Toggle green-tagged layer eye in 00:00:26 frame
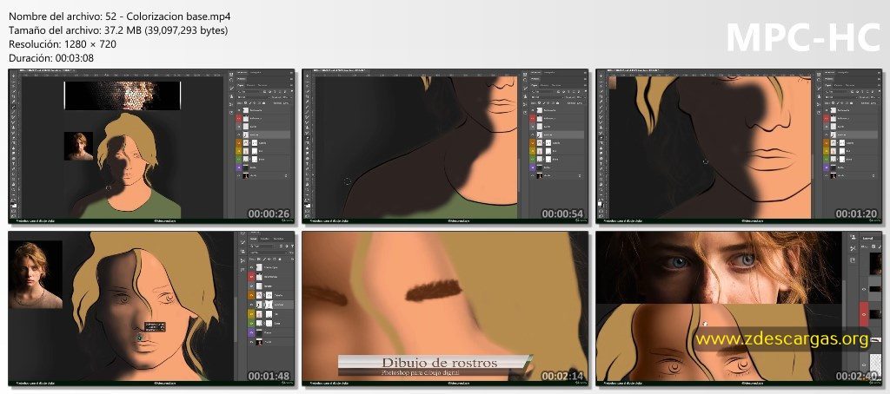The width and height of the screenshot is (890, 394). [x=238, y=160]
